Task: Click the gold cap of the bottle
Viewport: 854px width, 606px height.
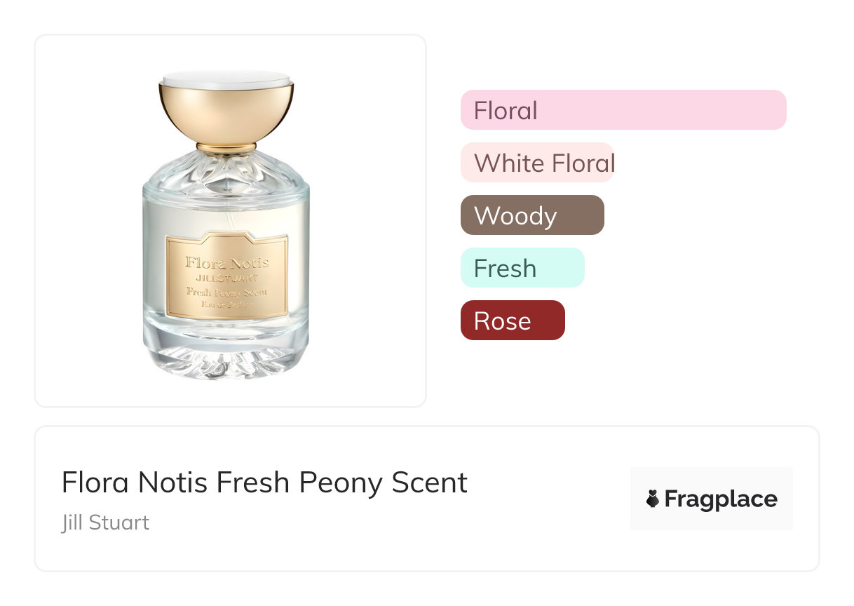Action: (x=226, y=116)
